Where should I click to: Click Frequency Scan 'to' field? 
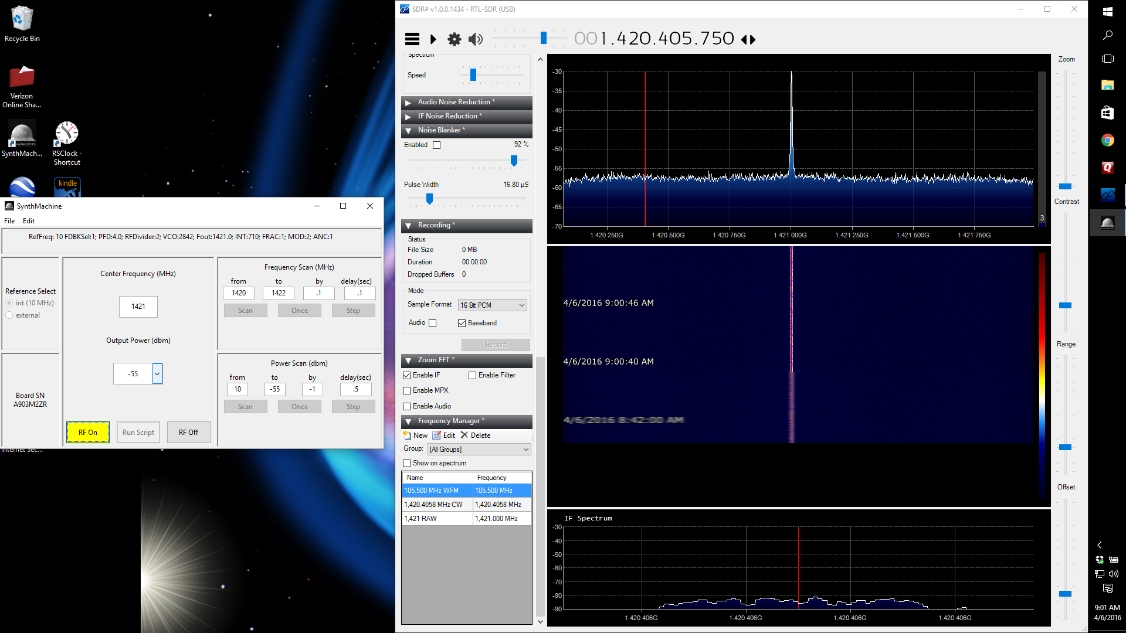[279, 293]
